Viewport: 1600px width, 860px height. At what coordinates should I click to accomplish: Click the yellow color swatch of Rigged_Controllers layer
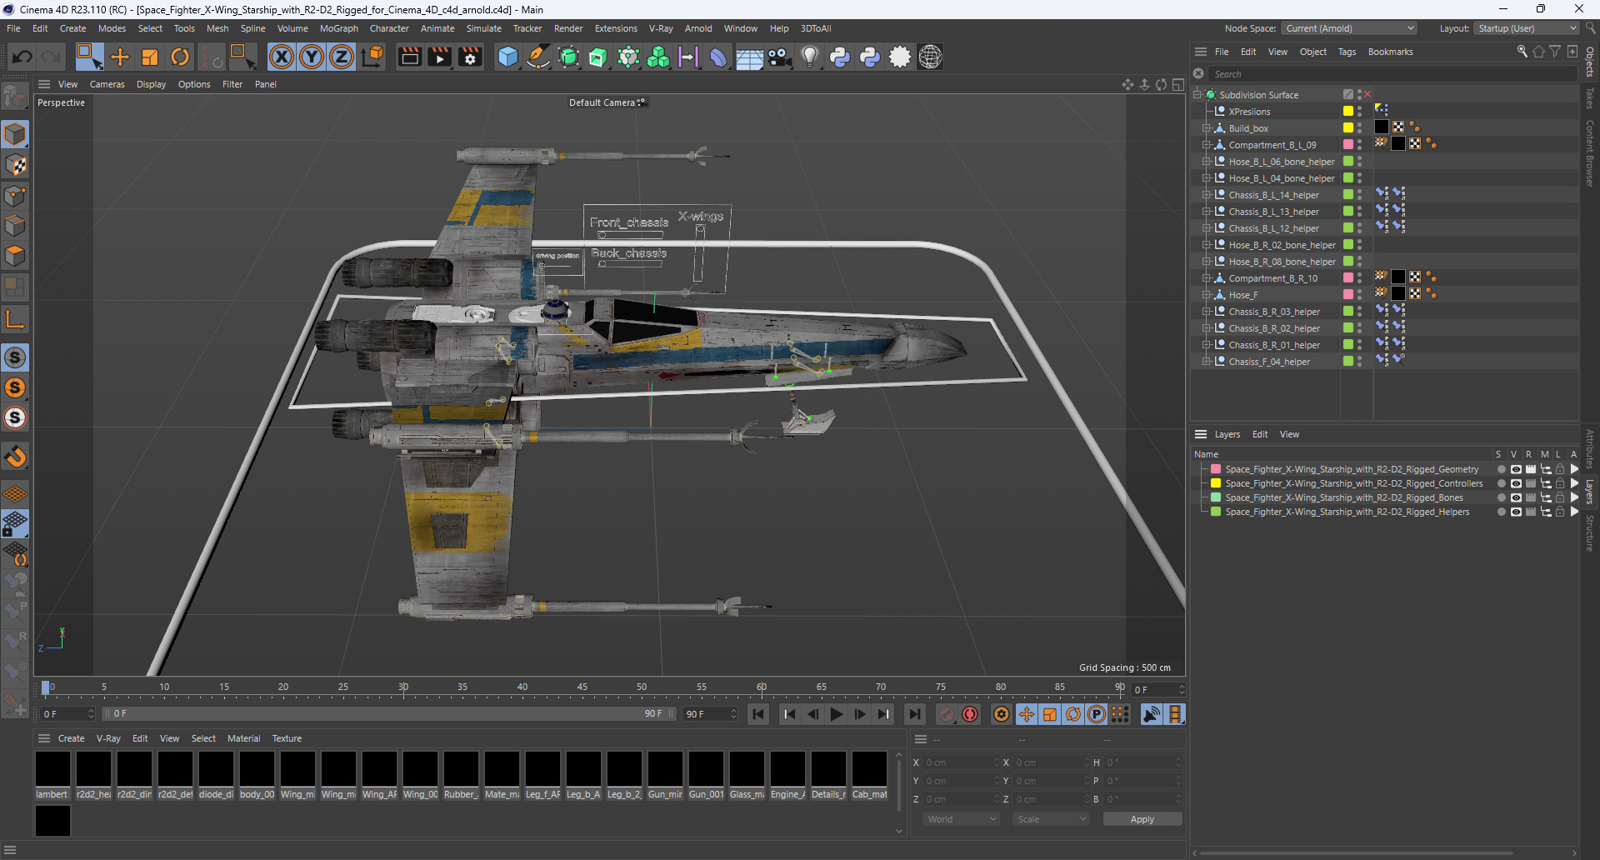[x=1216, y=483]
